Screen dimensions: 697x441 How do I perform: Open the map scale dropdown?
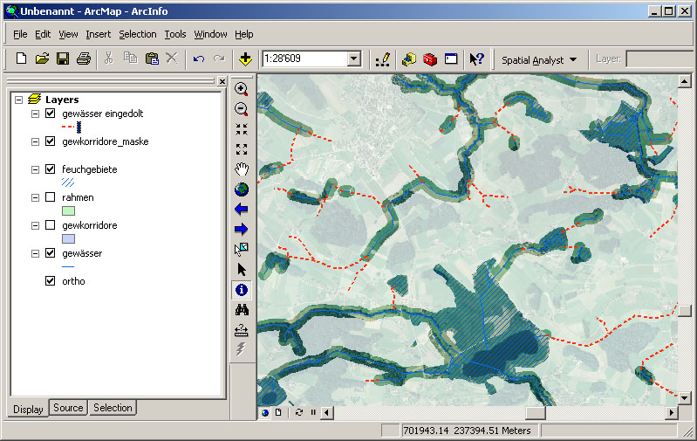pos(354,59)
